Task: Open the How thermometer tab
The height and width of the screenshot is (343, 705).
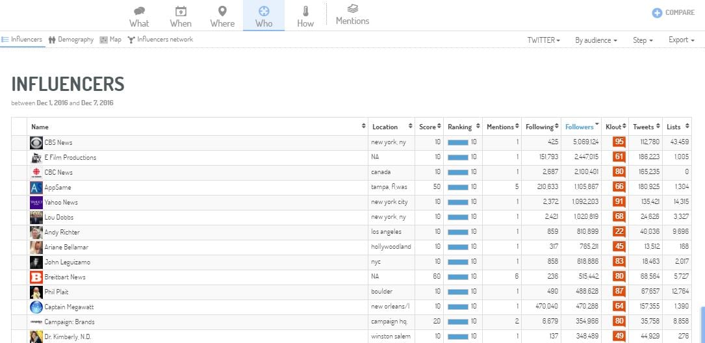Action: tap(305, 17)
